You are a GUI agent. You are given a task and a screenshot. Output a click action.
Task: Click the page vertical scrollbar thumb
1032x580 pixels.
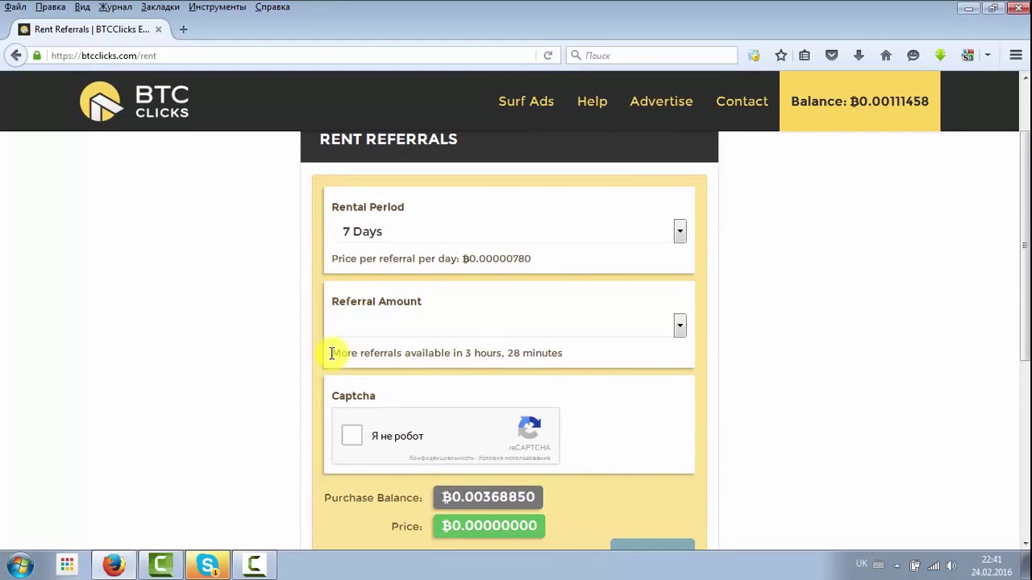click(1025, 246)
